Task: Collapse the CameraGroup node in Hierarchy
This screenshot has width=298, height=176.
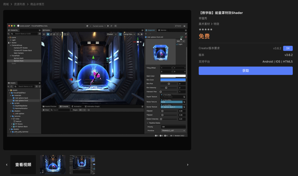Action: [x=10, y=45]
